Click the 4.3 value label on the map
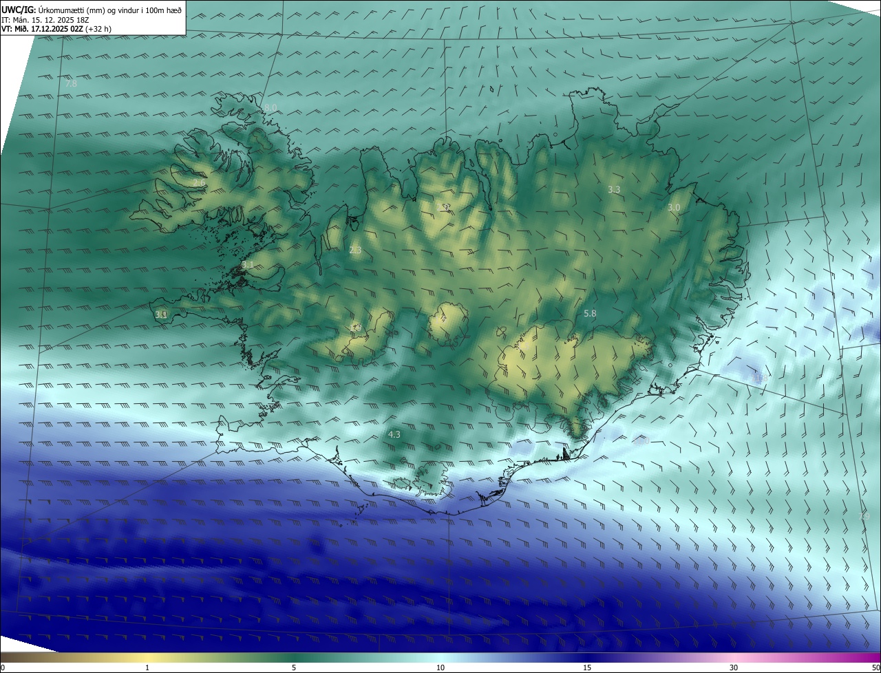Image resolution: width=881 pixels, height=673 pixels. point(394,434)
